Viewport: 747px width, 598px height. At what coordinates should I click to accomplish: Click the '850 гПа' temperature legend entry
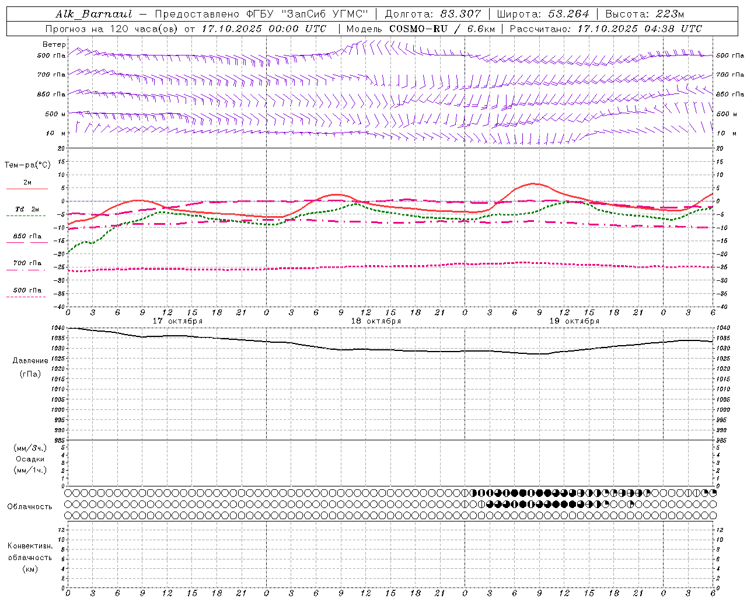point(27,237)
